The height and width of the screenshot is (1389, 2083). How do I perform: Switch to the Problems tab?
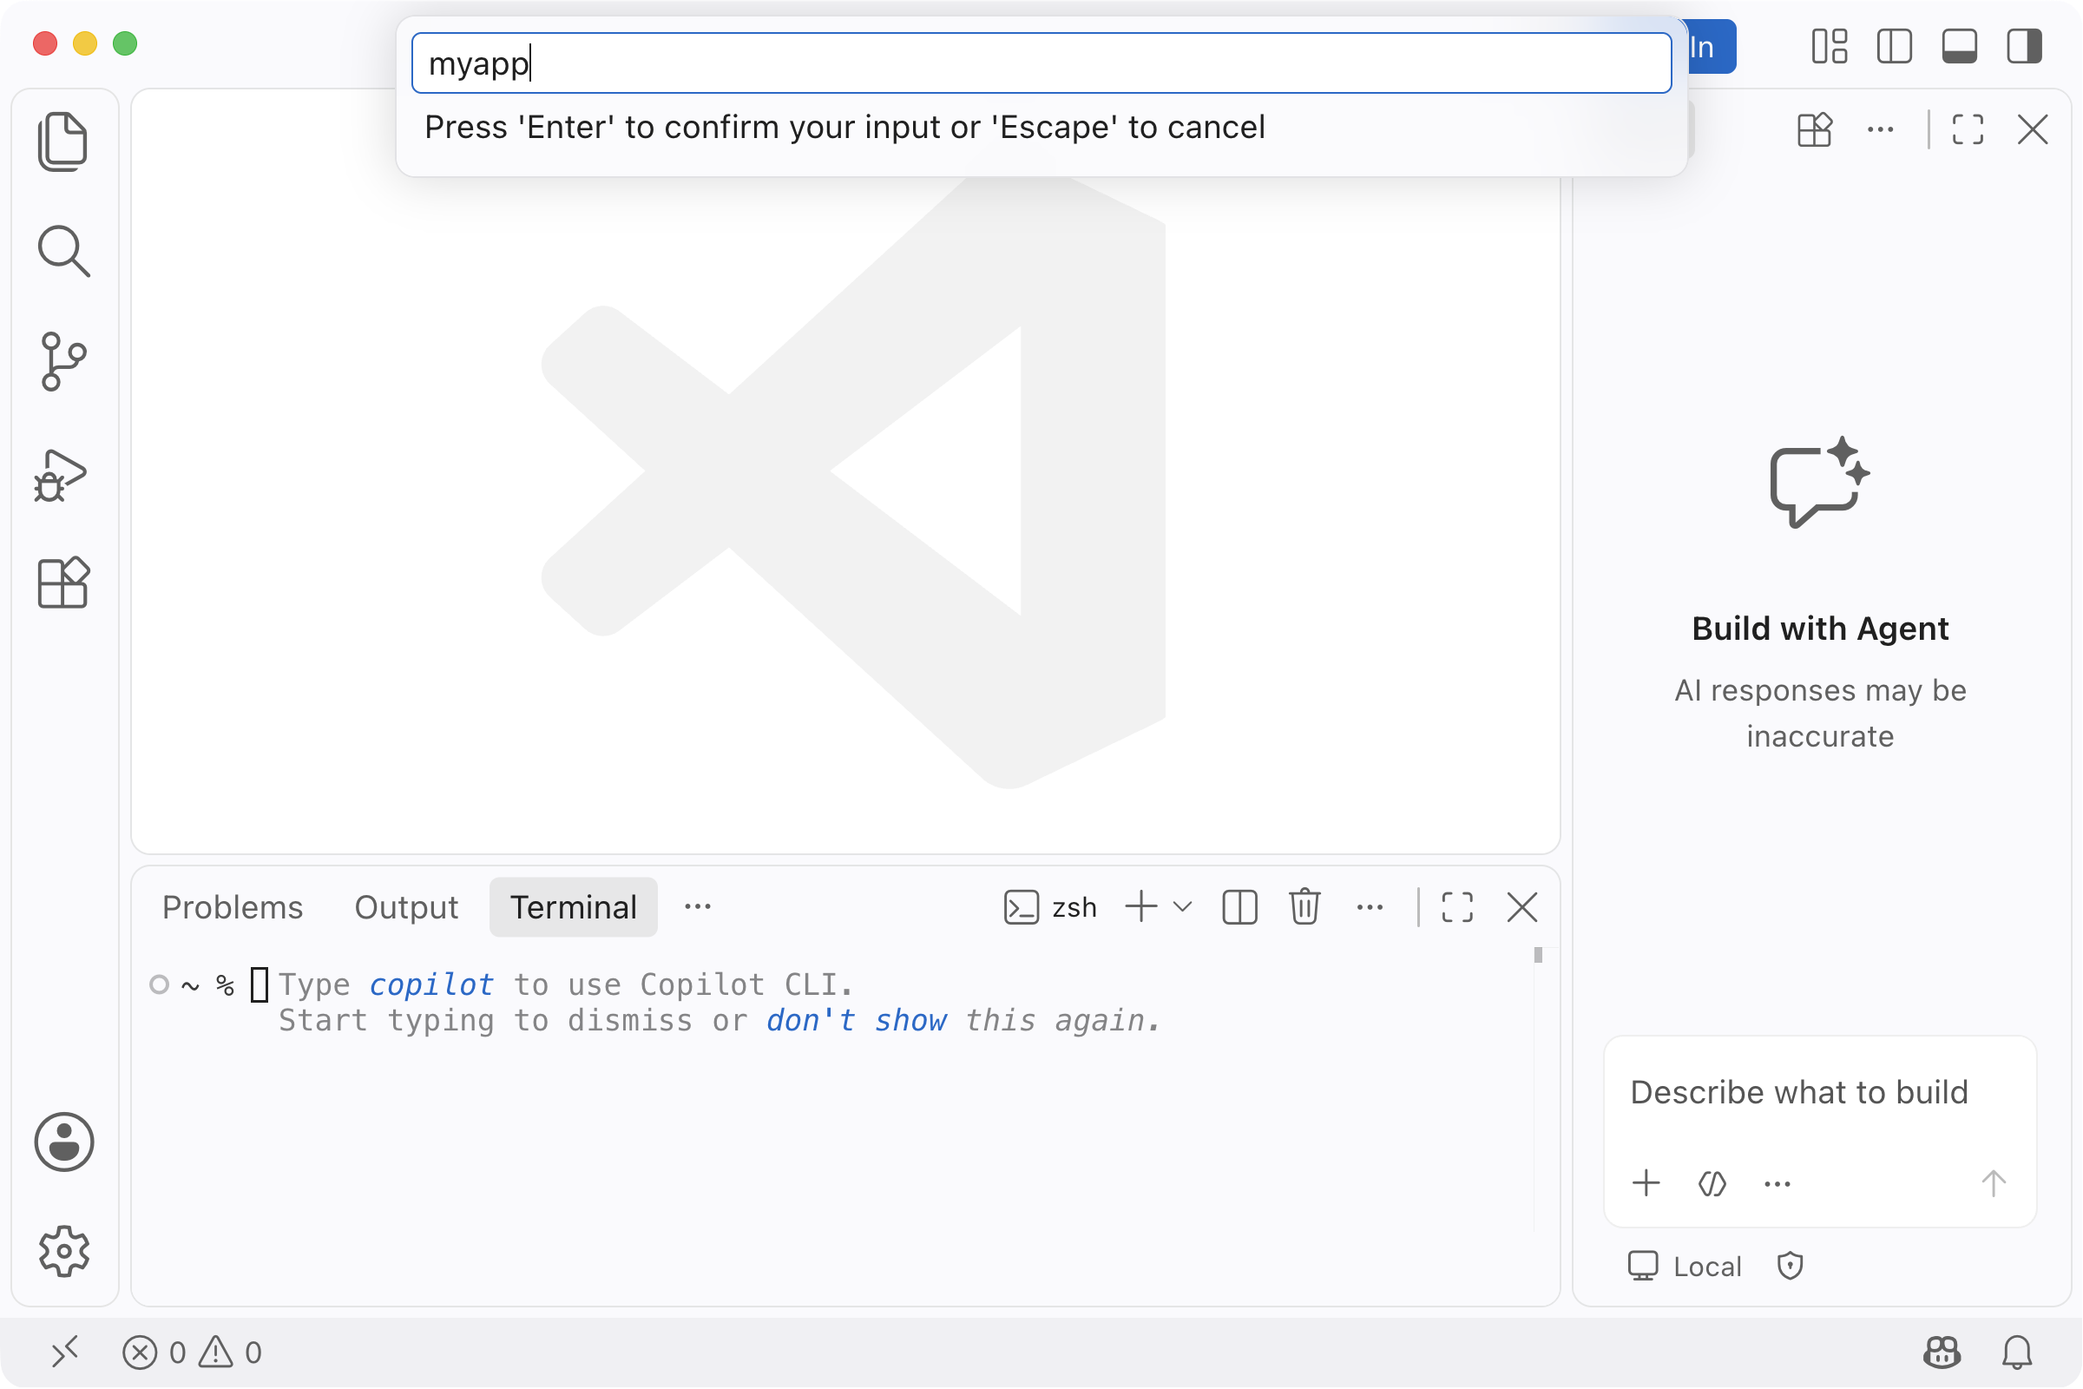click(233, 907)
